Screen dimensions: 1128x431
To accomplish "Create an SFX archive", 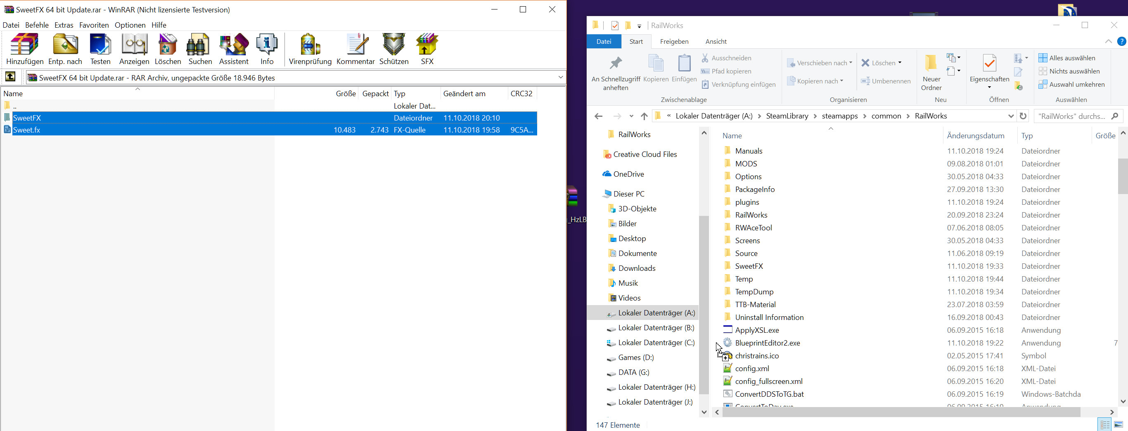I will point(427,49).
